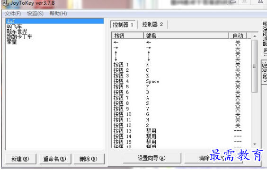Screen dimensions: 267x170
Task: Select the 按钮 1 row mapped to X
Action: click(181, 65)
